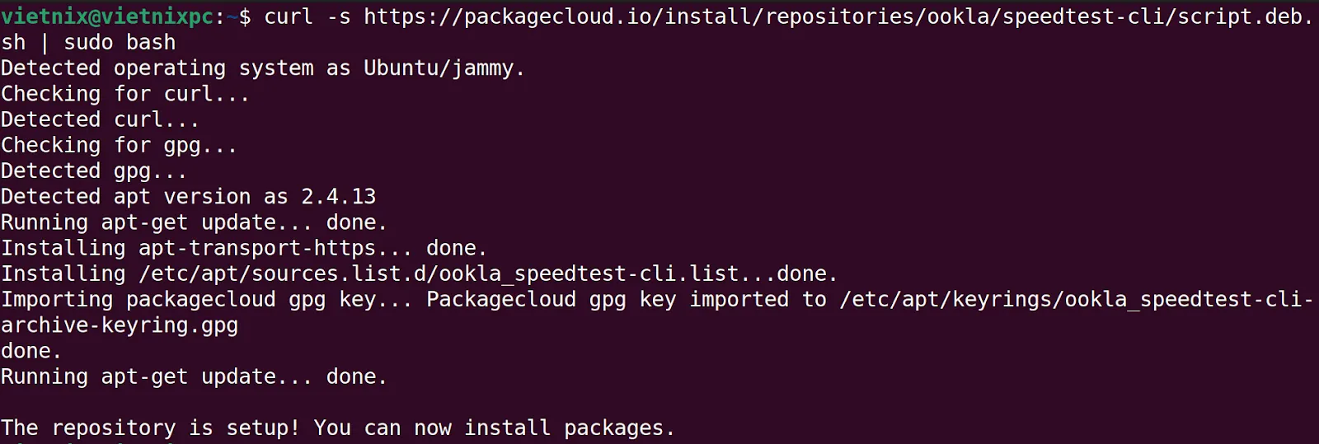Click the vietnix@vietnixpc prompt text

(x=107, y=16)
